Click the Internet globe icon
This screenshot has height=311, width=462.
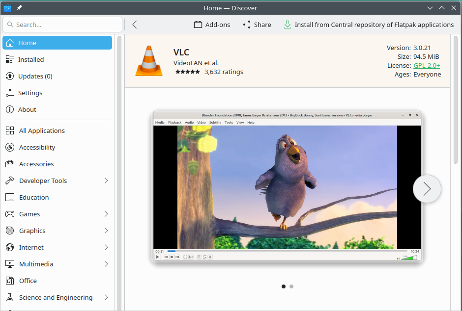click(10, 247)
